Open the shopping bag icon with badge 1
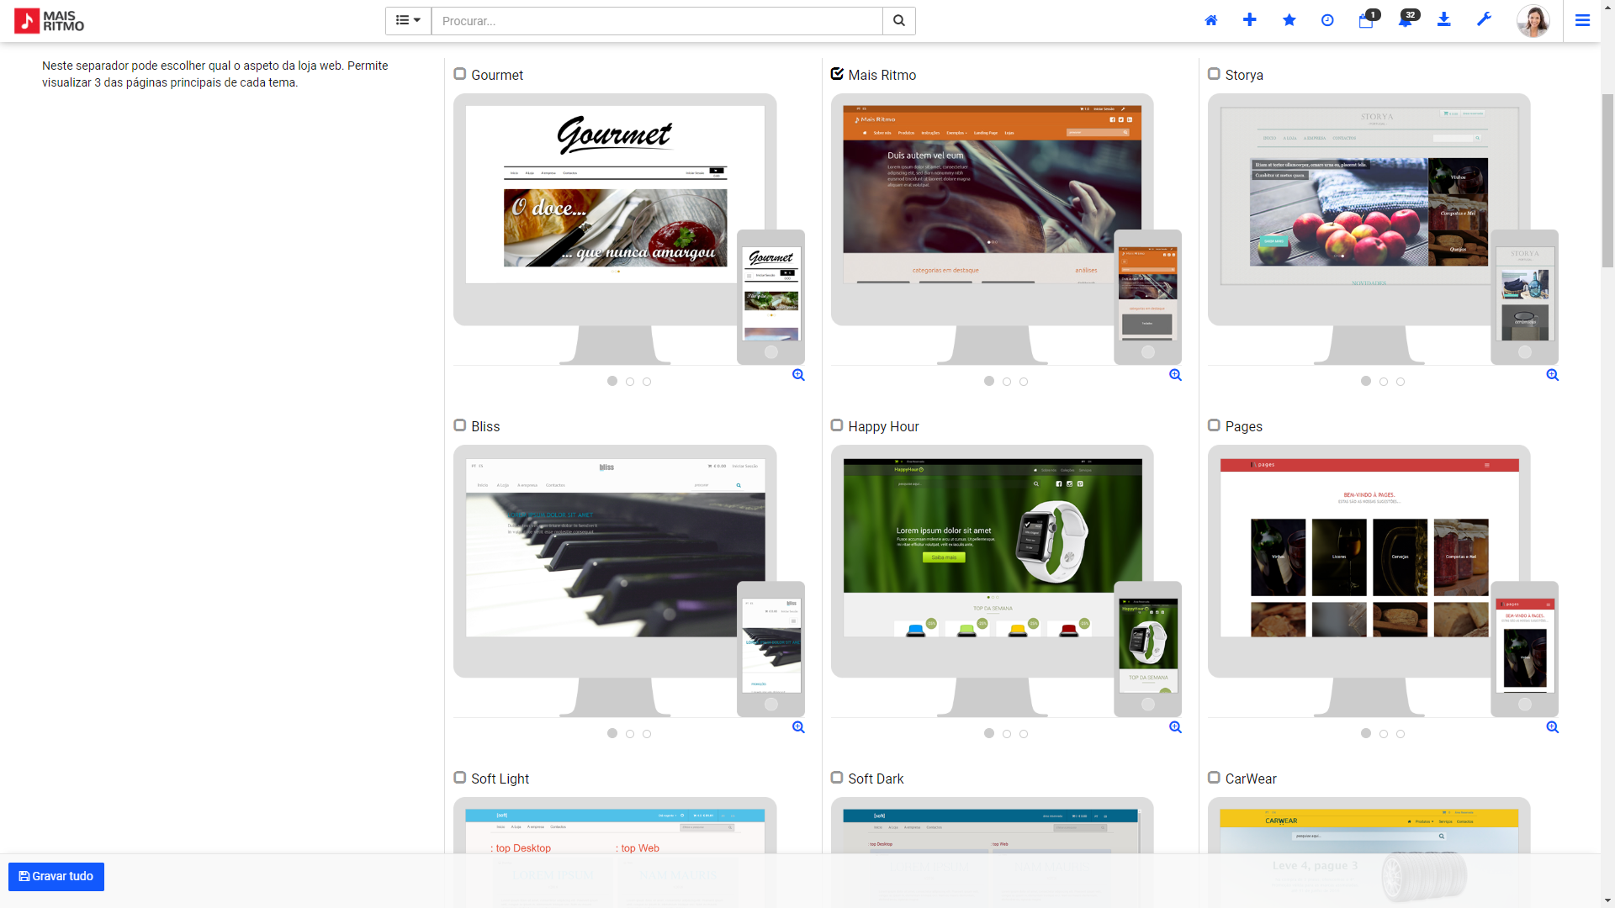 [1367, 20]
